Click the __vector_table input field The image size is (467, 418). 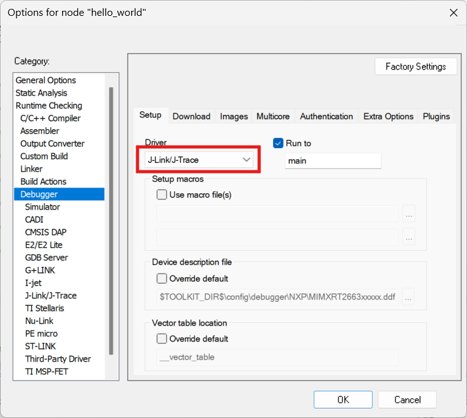278,357
